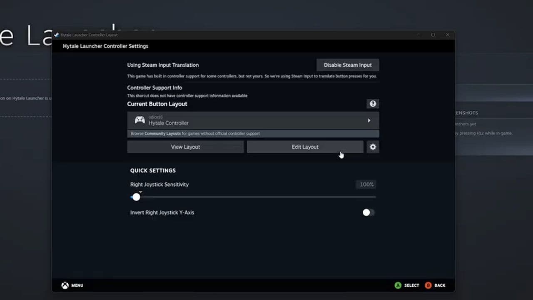The width and height of the screenshot is (533, 300).
Task: Click the red B BACK button
Action: click(x=428, y=285)
